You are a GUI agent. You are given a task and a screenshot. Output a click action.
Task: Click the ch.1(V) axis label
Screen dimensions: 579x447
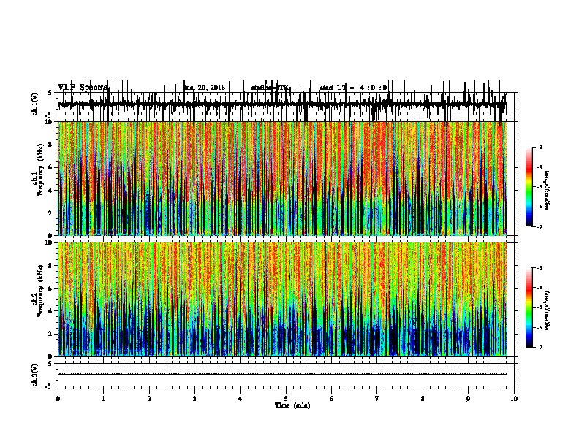pyautogui.click(x=35, y=104)
